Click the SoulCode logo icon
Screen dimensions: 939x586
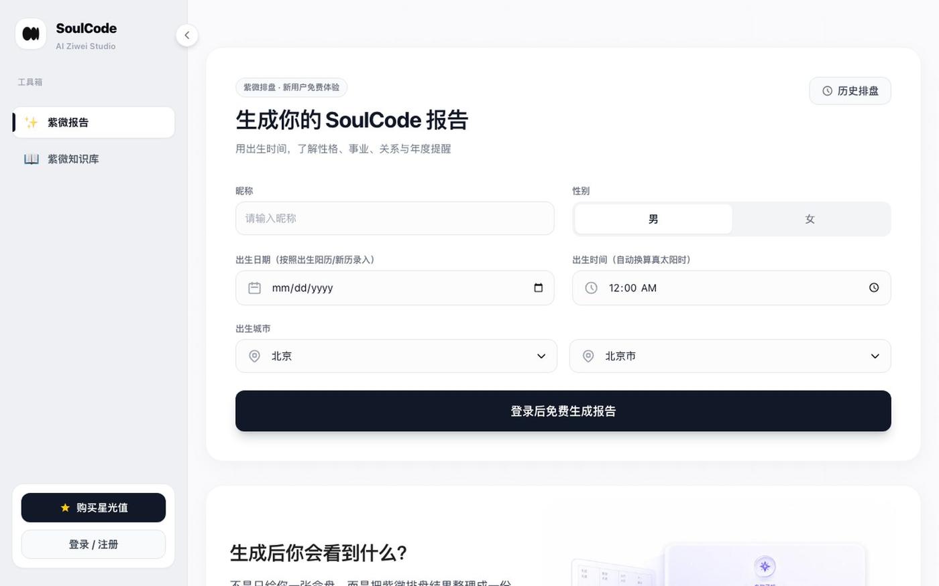click(31, 33)
